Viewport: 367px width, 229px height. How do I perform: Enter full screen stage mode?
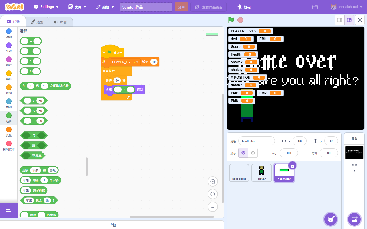(360, 20)
